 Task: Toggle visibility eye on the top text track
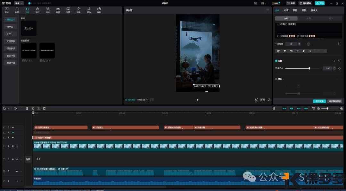(13, 127)
